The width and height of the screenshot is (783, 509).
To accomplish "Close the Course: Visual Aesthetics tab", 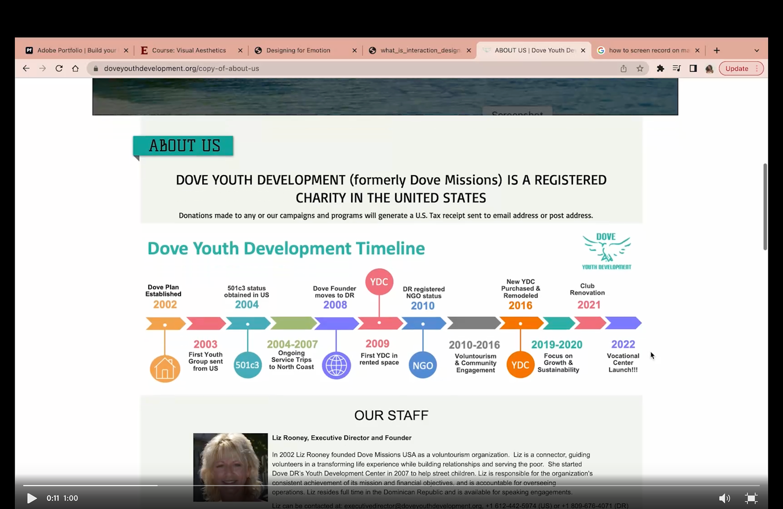I will pyautogui.click(x=240, y=51).
